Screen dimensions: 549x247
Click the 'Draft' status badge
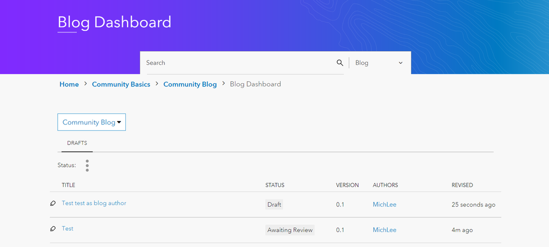tap(274, 205)
